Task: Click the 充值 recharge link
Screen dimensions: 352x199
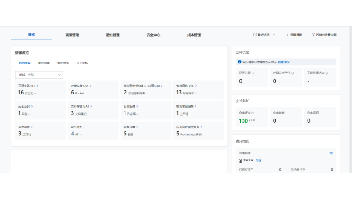Action: click(258, 160)
